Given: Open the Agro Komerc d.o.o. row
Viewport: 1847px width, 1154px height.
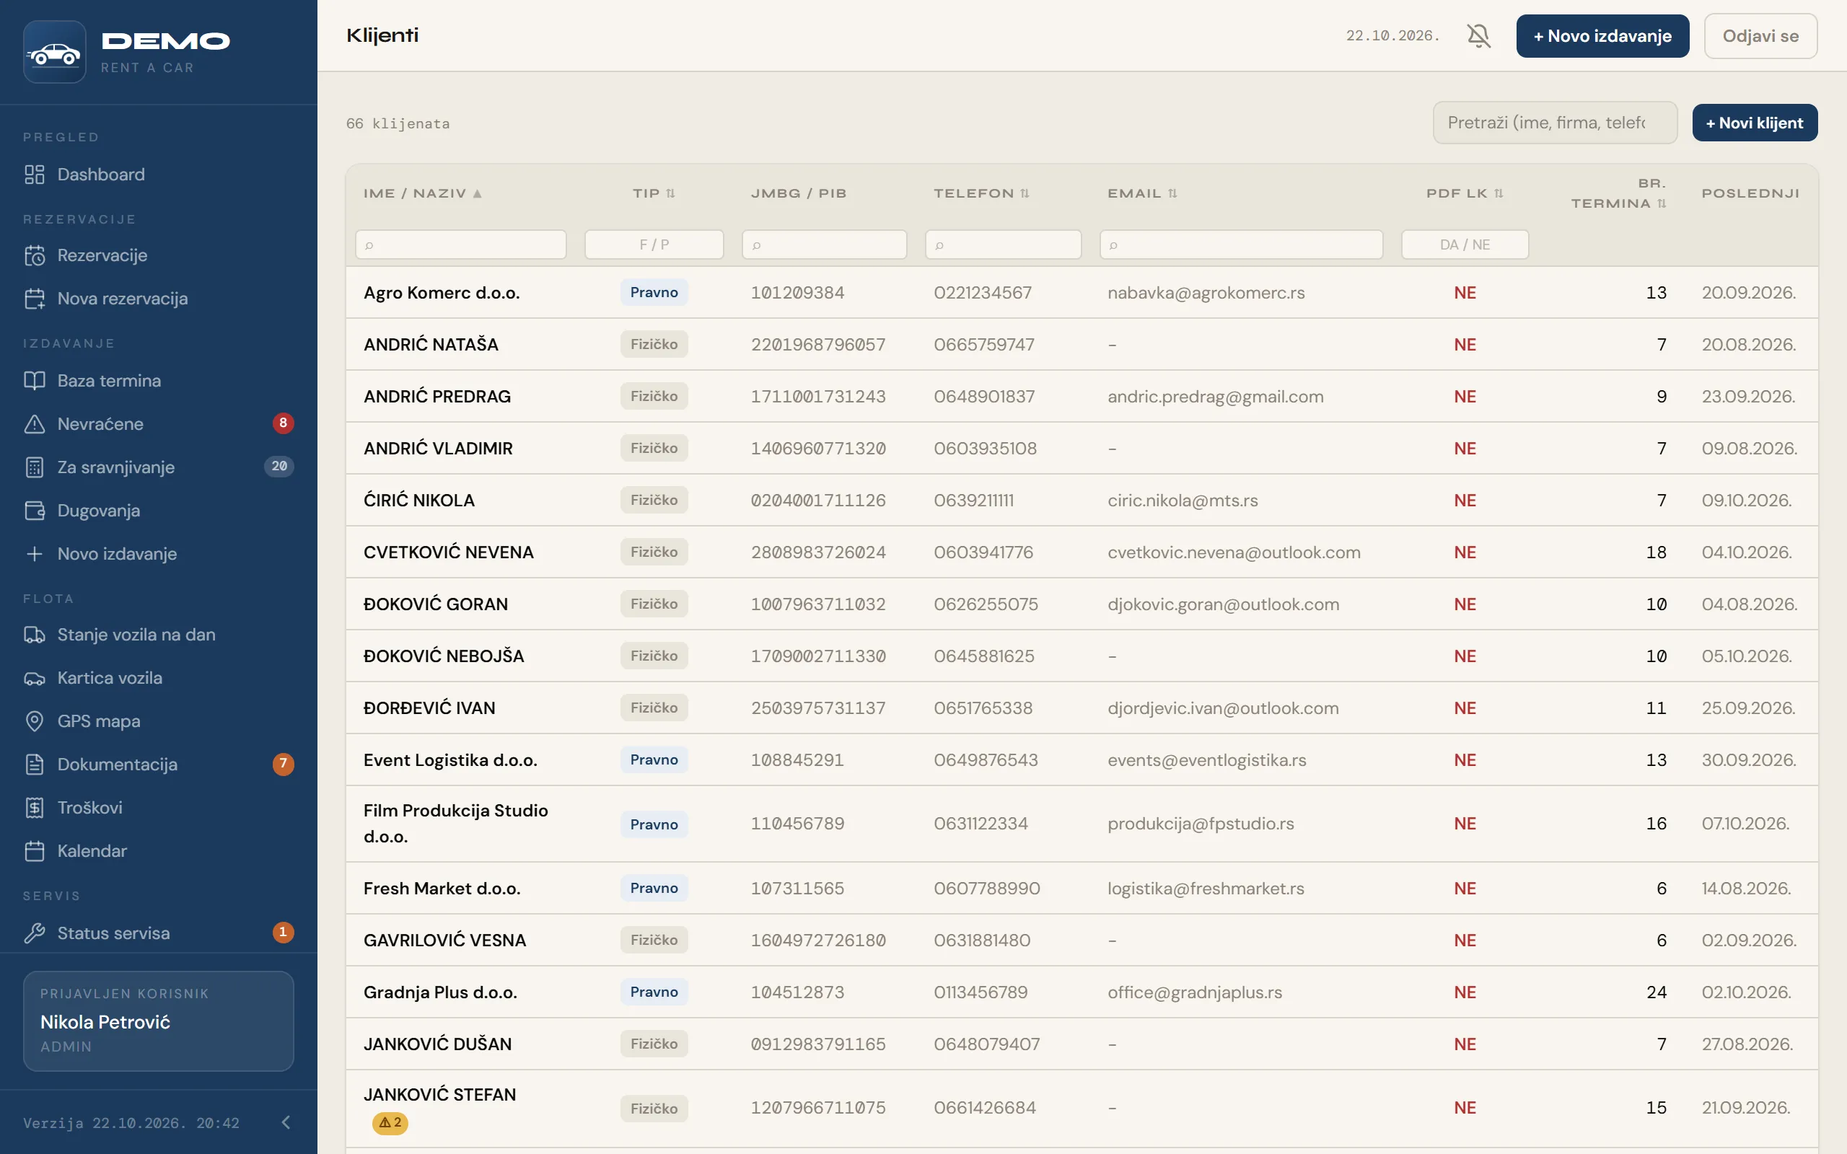Looking at the screenshot, I should pos(1082,293).
